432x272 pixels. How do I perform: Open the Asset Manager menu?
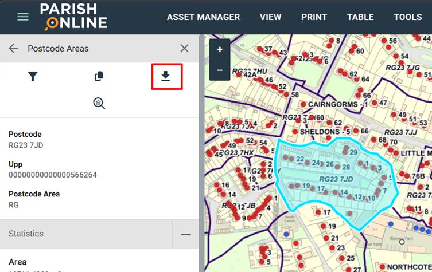[x=203, y=17]
